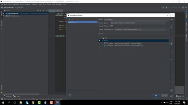
Task: Select MyTocat9.0.1 in the servers list
Action: click(x=83, y=22)
